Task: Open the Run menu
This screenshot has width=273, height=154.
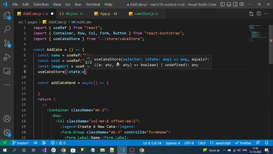Action: point(78,4)
